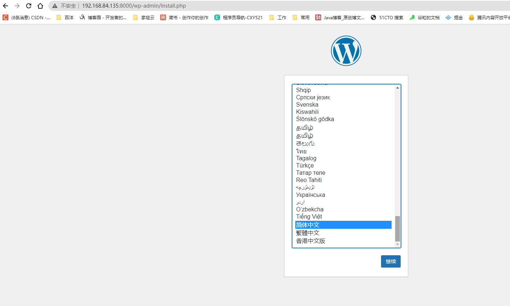Select the highlighted 简体中文 option
The image size is (510, 306).
343,225
